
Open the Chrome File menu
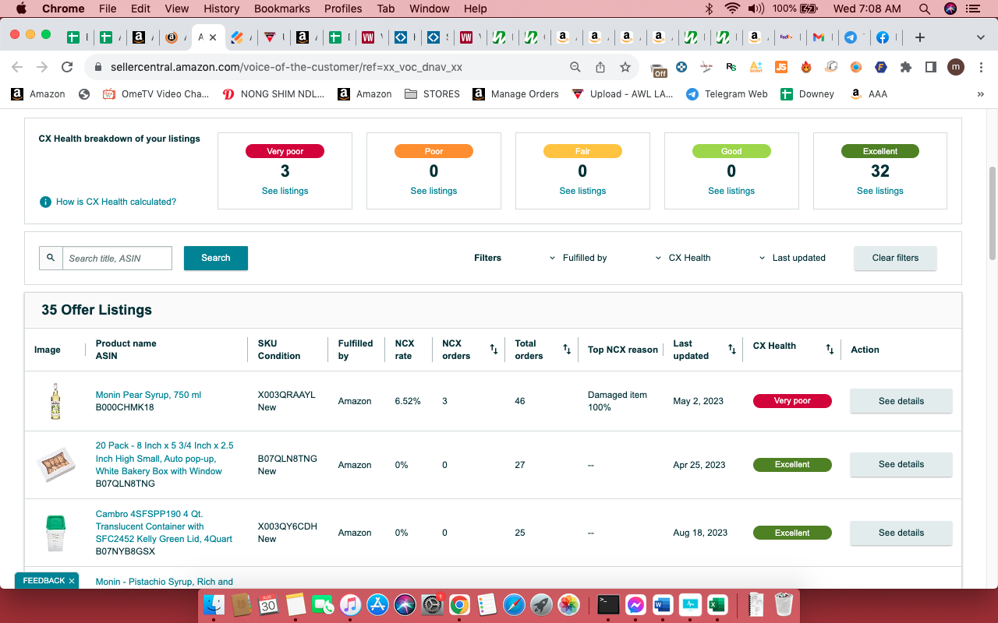point(108,9)
